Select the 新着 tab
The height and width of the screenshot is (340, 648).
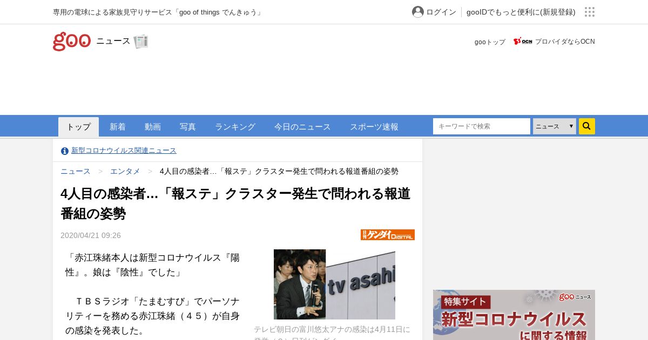[118, 127]
